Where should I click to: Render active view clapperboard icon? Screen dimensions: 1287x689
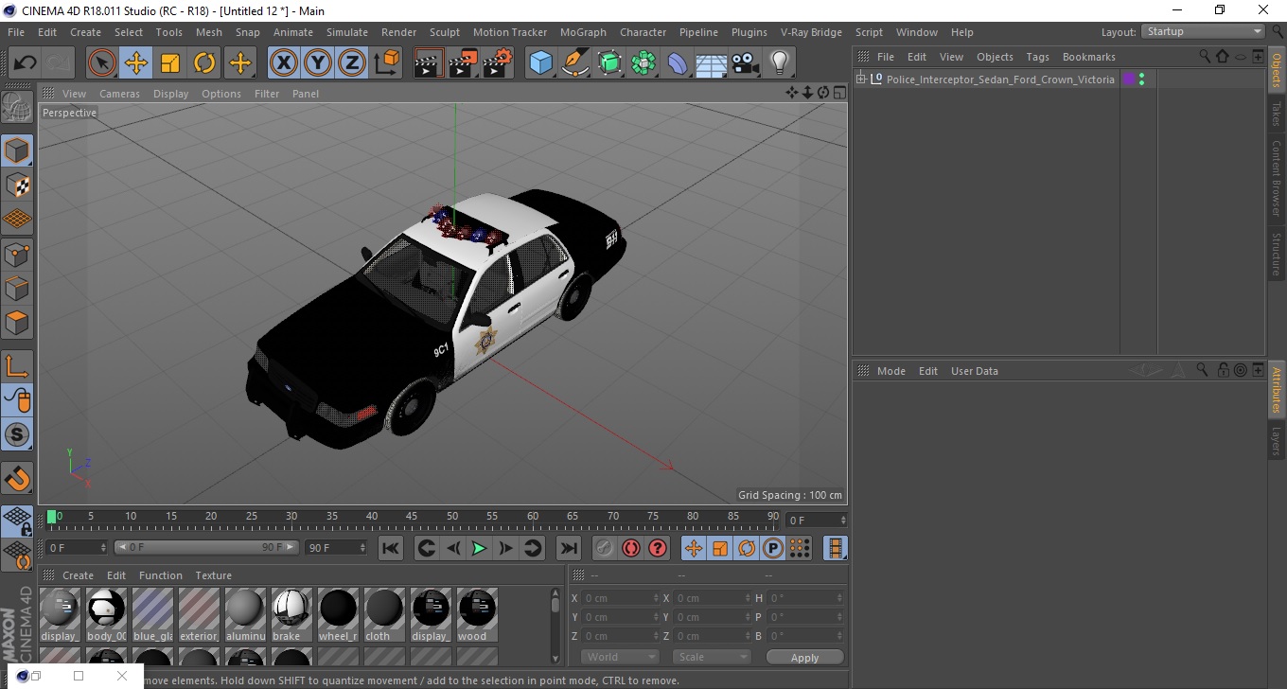429,63
